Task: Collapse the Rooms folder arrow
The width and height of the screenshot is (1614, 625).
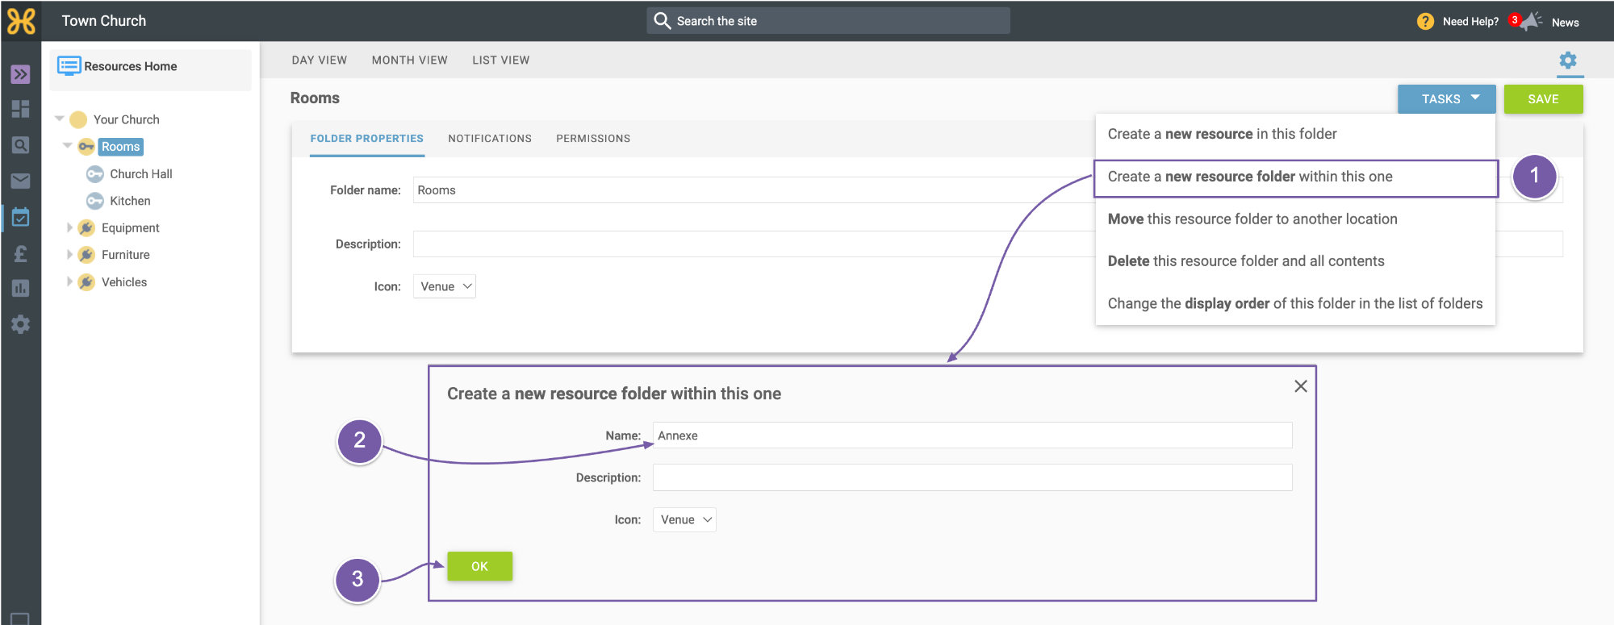Action: click(67, 146)
